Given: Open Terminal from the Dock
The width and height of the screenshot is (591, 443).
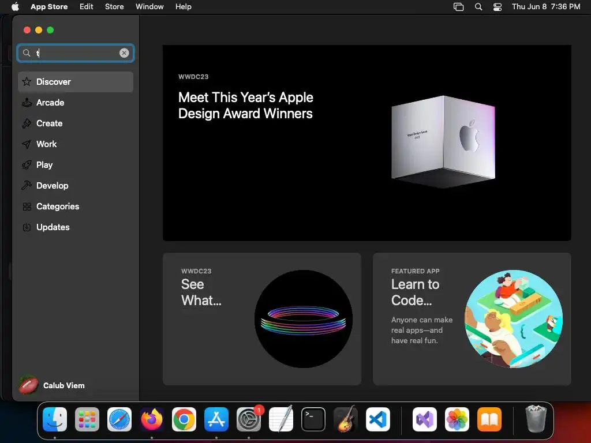Looking at the screenshot, I should (x=313, y=419).
